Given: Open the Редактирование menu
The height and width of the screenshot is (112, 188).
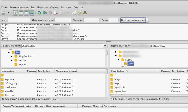Looking at the screenshot, I should [19, 7].
